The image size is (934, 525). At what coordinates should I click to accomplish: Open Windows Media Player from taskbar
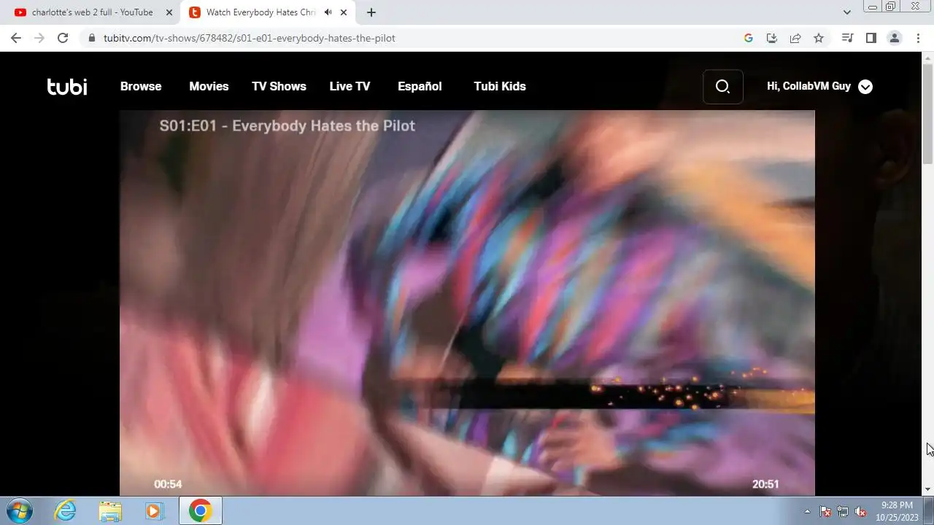pyautogui.click(x=154, y=510)
